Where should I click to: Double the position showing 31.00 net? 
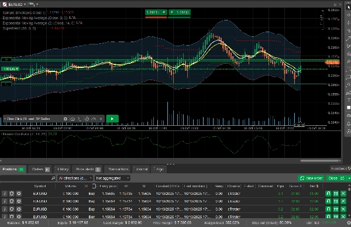pos(336,194)
